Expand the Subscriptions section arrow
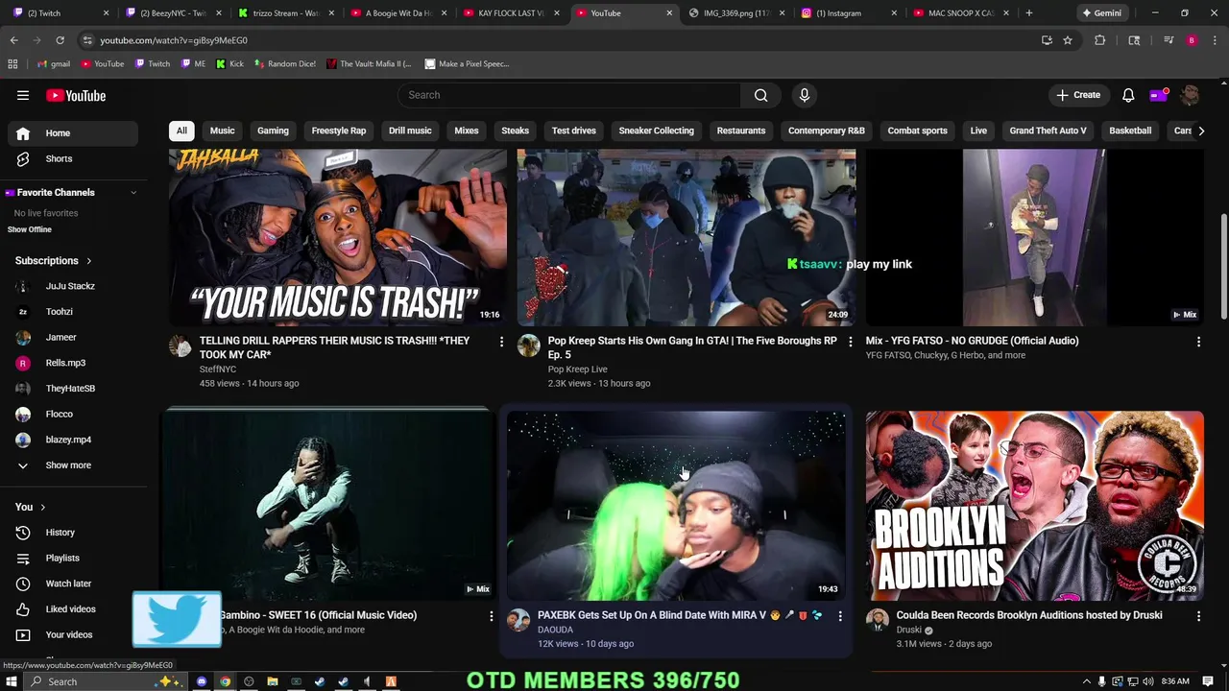Image resolution: width=1229 pixels, height=691 pixels. pyautogui.click(x=88, y=261)
